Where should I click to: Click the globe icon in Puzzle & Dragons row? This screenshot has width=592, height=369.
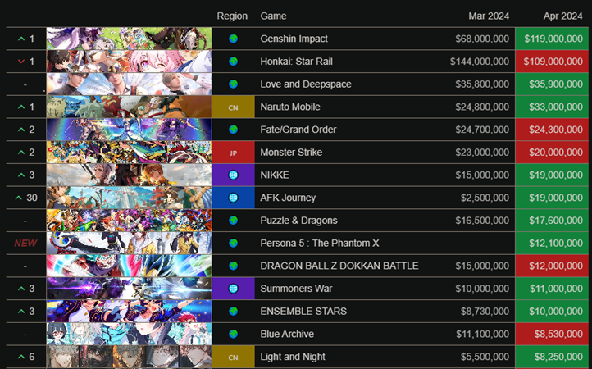pos(234,221)
